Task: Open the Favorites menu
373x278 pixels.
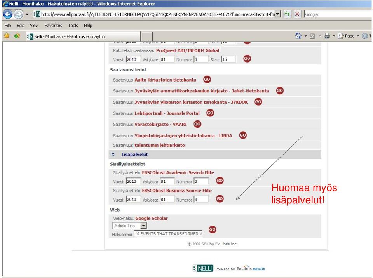Action: (x=53, y=26)
